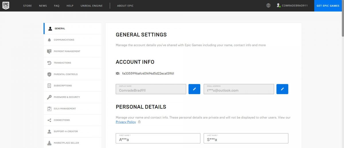Viewport: 344px width, 148px height.
Task: Click the Transactions history icon
Action: pos(49,63)
